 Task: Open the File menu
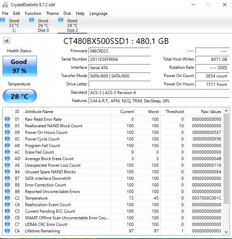pos(5,13)
